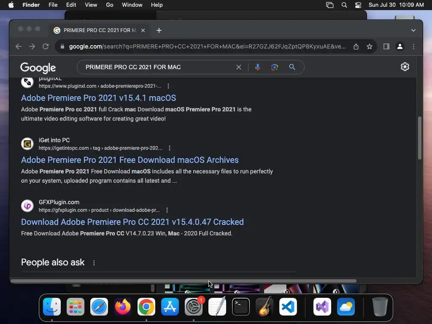Open more options for gfxplugin result
This screenshot has width=432, height=324.
167,210
